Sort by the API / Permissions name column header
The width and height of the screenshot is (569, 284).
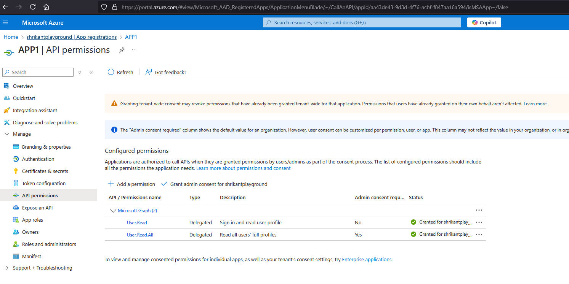(135, 197)
